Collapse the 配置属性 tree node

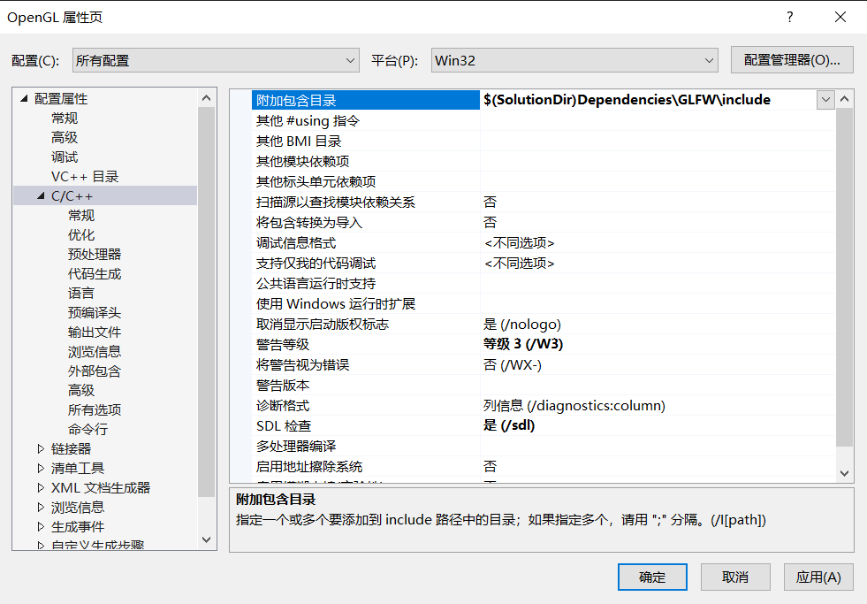[24, 99]
